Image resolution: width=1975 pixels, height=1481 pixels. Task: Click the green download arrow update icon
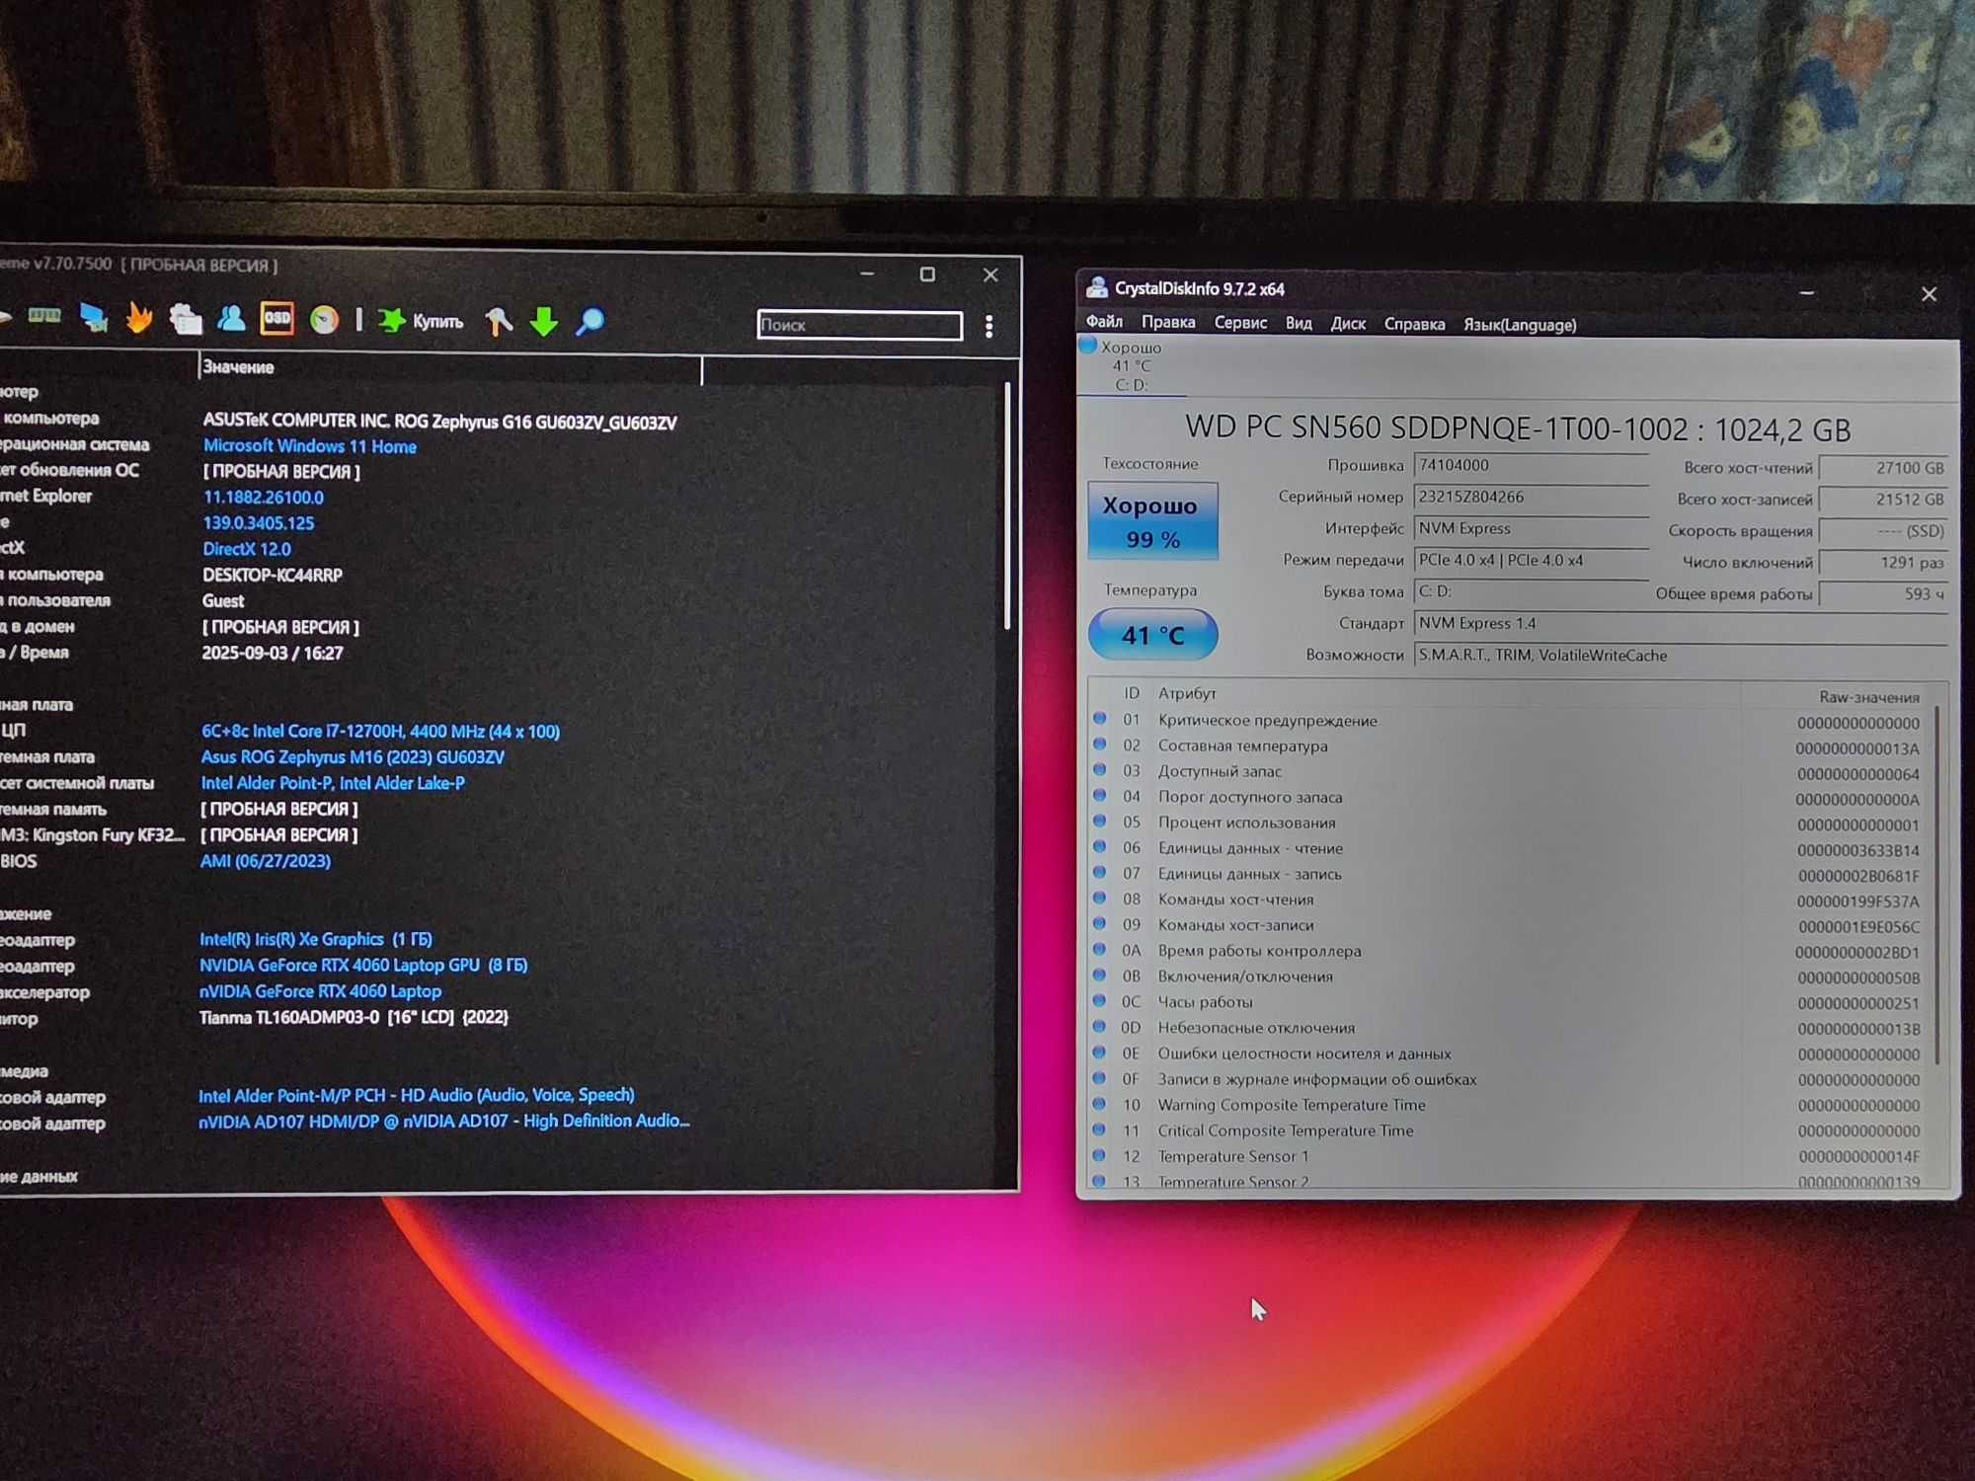click(x=544, y=322)
